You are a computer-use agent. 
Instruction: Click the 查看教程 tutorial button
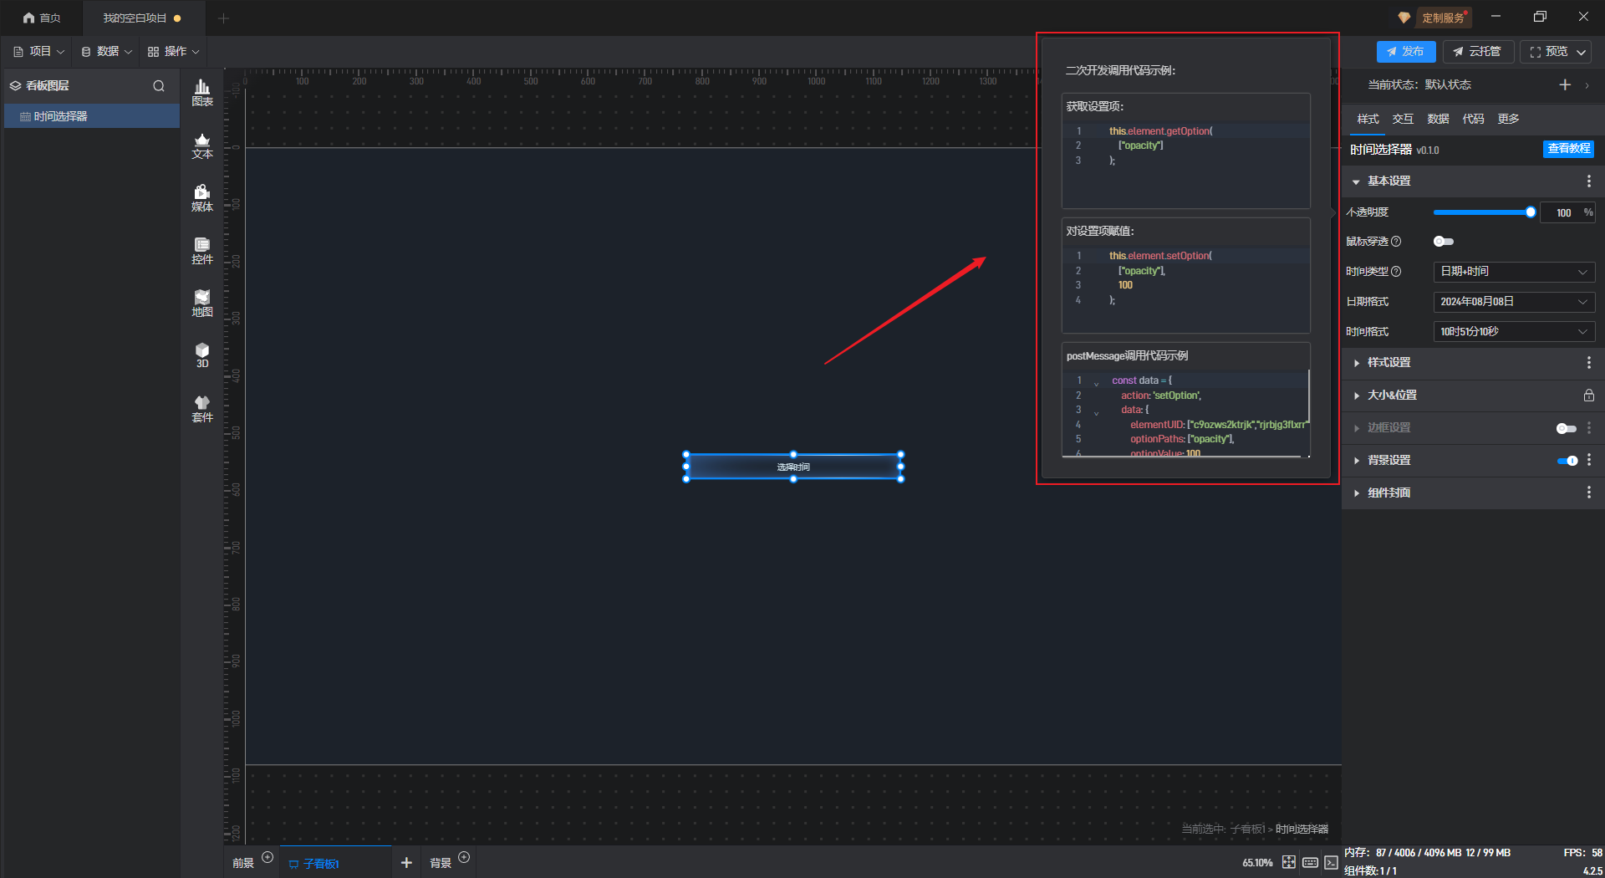tap(1567, 149)
